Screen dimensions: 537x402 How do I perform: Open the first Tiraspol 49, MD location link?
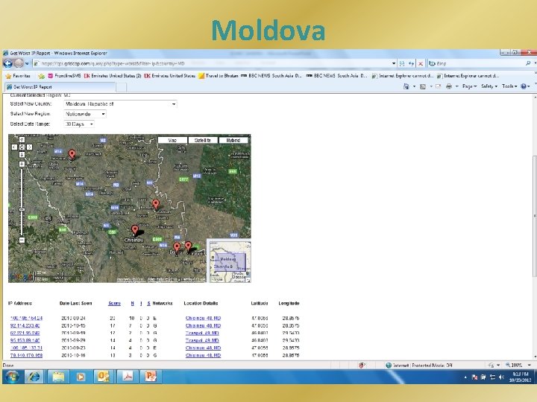click(202, 333)
